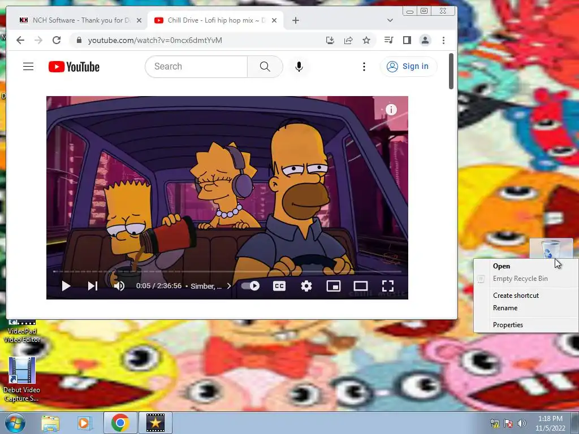This screenshot has height=434, width=579.
Task: Open Windows Explorer from taskbar
Action: point(50,423)
